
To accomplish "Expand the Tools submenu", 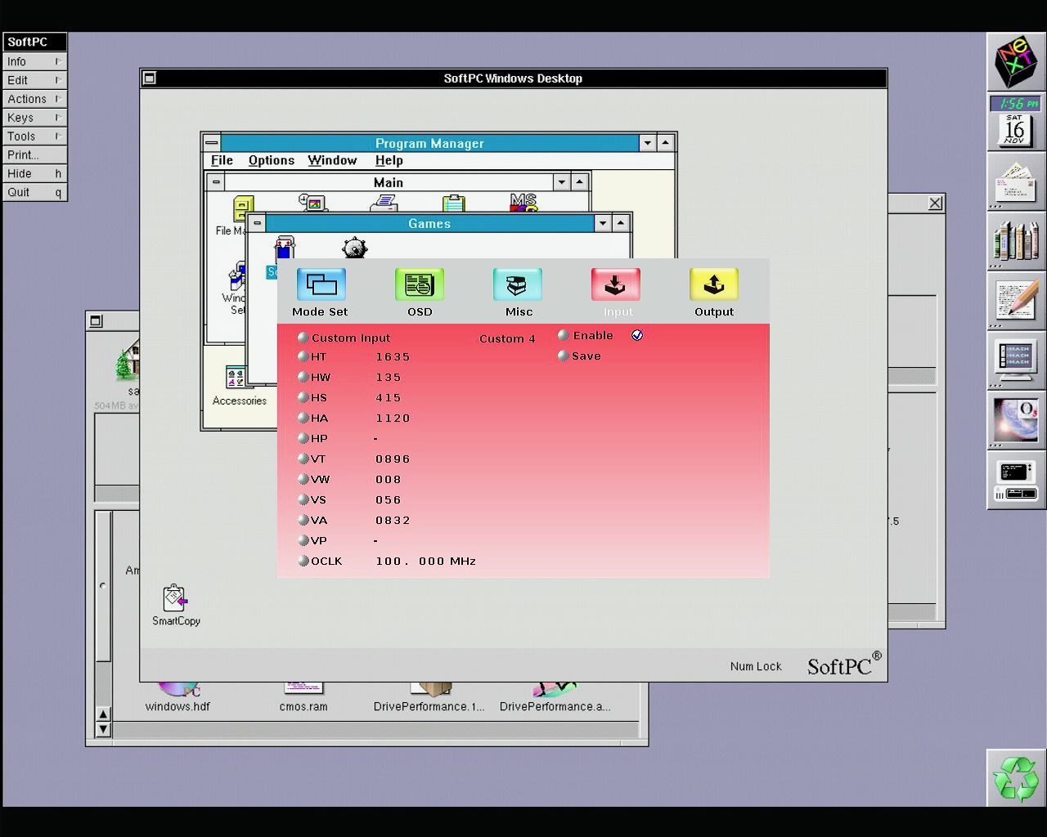I will (34, 137).
